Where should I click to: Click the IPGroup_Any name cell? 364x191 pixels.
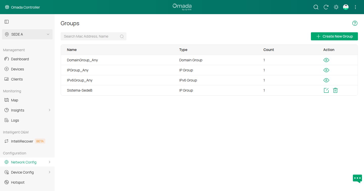pos(78,70)
